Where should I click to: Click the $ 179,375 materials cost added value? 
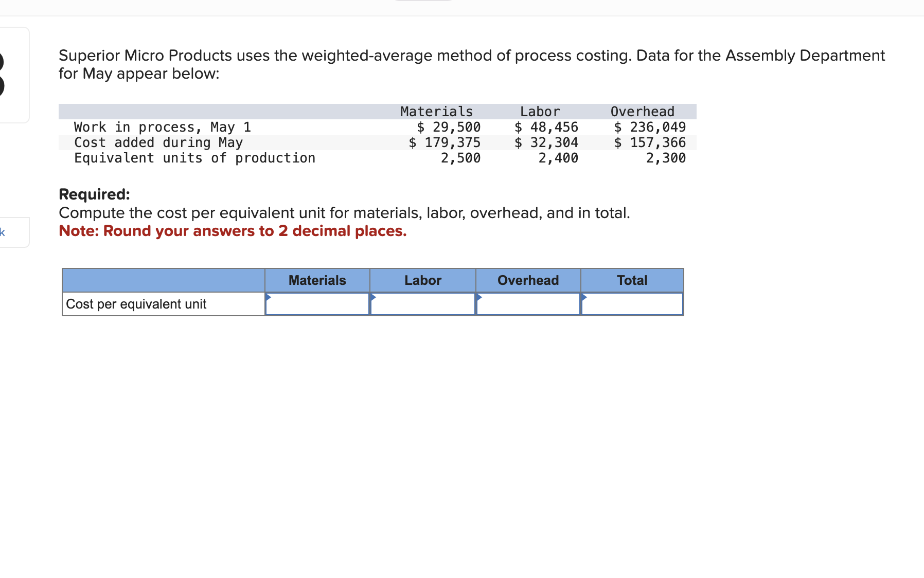click(445, 142)
